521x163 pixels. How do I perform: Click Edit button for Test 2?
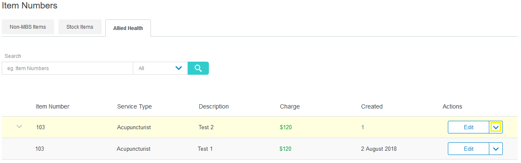tap(469, 127)
